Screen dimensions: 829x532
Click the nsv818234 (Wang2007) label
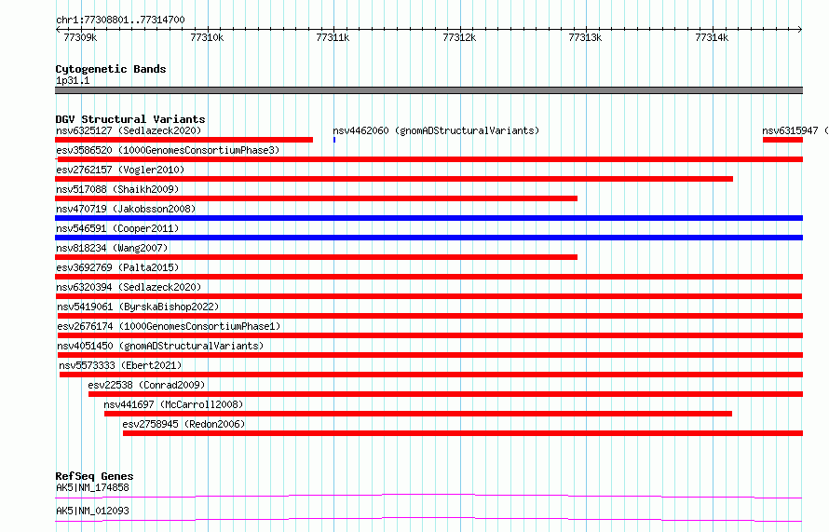coord(112,248)
